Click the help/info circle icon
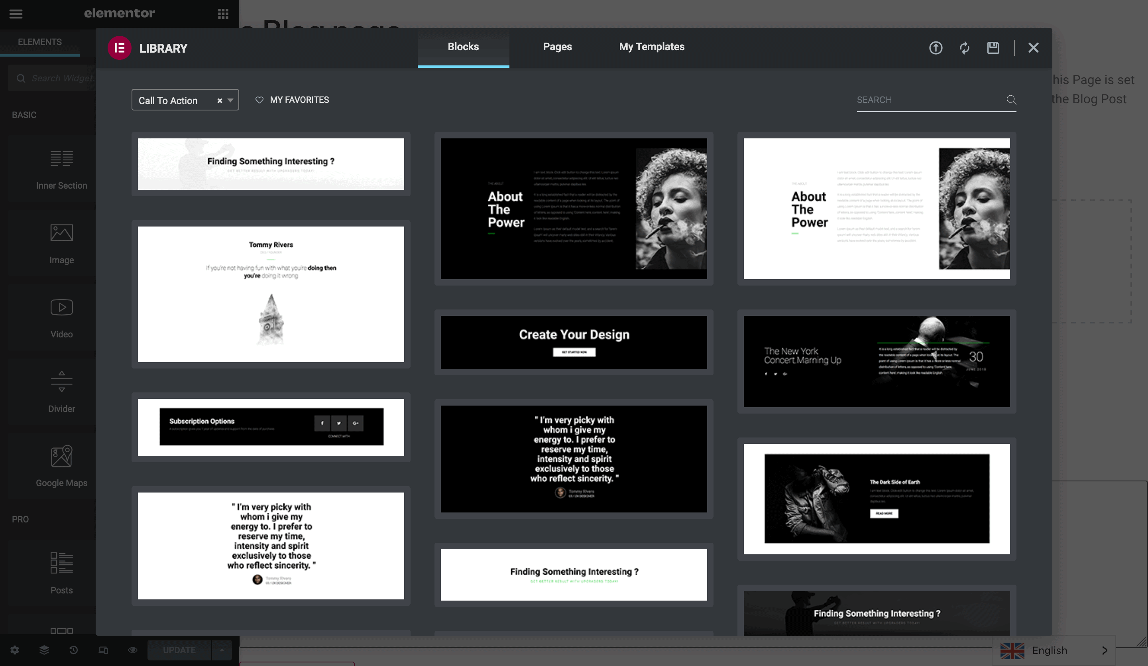Image resolution: width=1148 pixels, height=666 pixels. 935,47
